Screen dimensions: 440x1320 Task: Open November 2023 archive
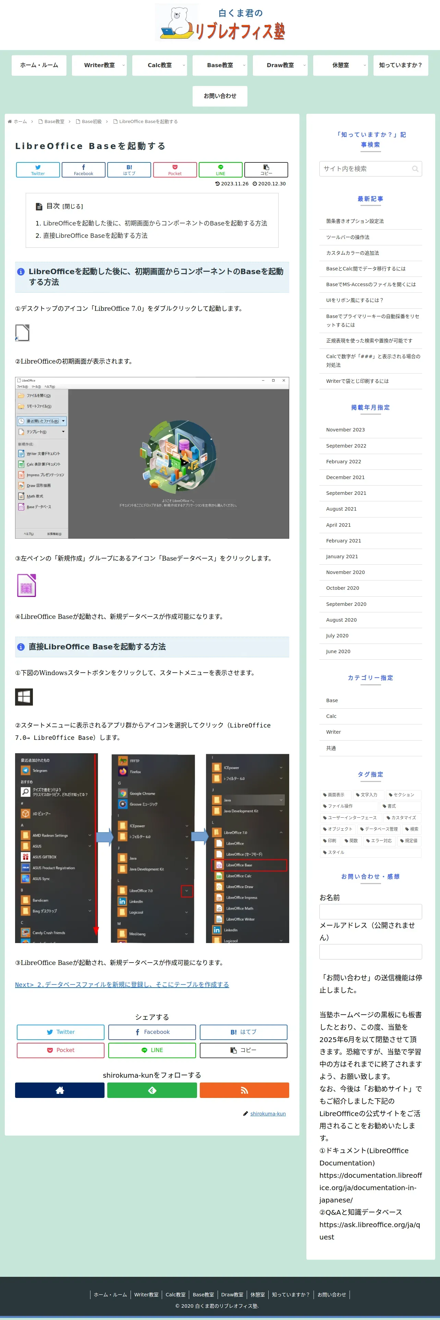coord(346,430)
